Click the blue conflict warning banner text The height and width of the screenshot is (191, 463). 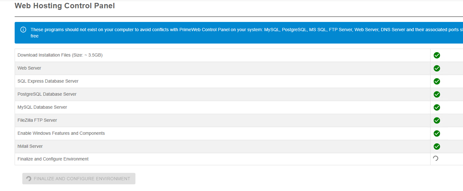coord(223,32)
